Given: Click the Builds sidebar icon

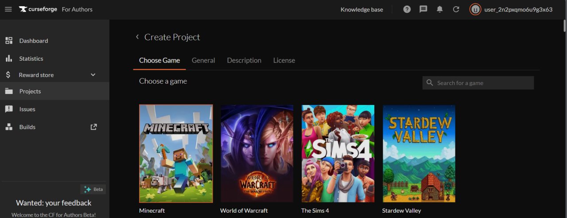Looking at the screenshot, I should click(x=9, y=127).
